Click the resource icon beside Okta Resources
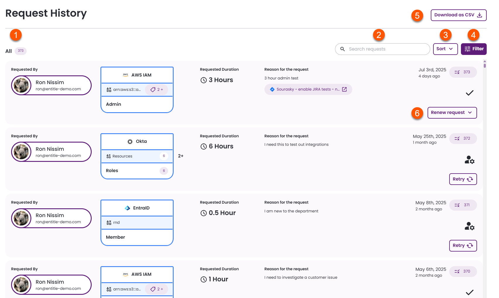 [x=109, y=156]
